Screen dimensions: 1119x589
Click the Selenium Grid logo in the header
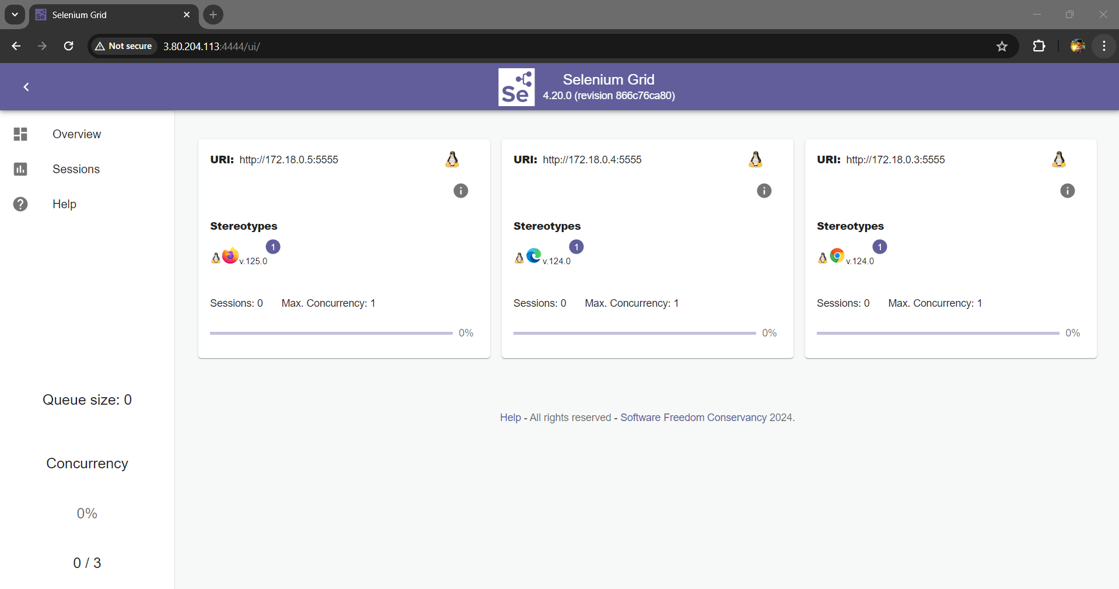click(516, 87)
